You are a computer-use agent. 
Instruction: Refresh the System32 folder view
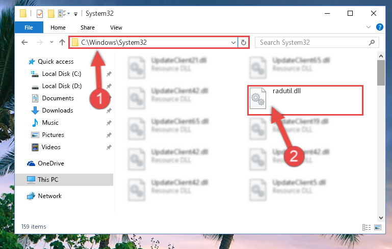point(244,42)
